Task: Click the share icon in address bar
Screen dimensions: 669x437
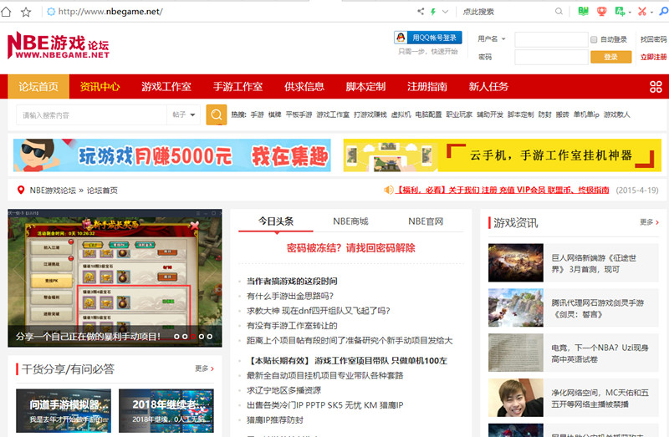Action: (x=421, y=12)
